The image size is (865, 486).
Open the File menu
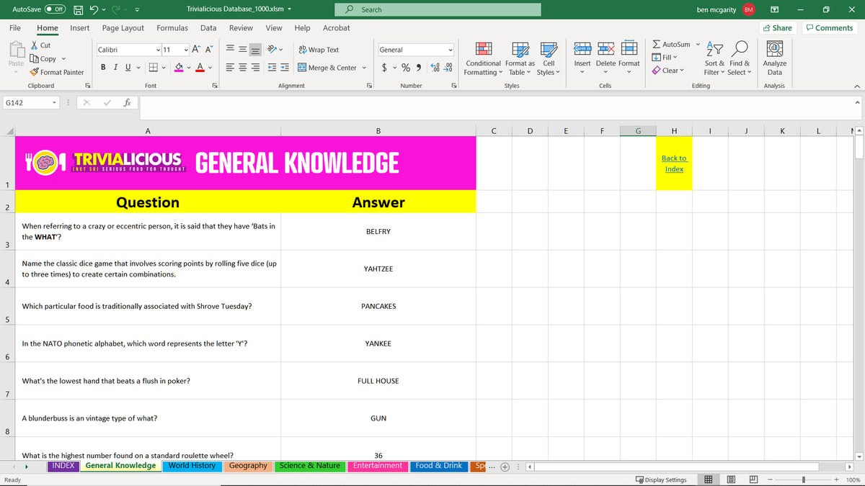click(14, 28)
